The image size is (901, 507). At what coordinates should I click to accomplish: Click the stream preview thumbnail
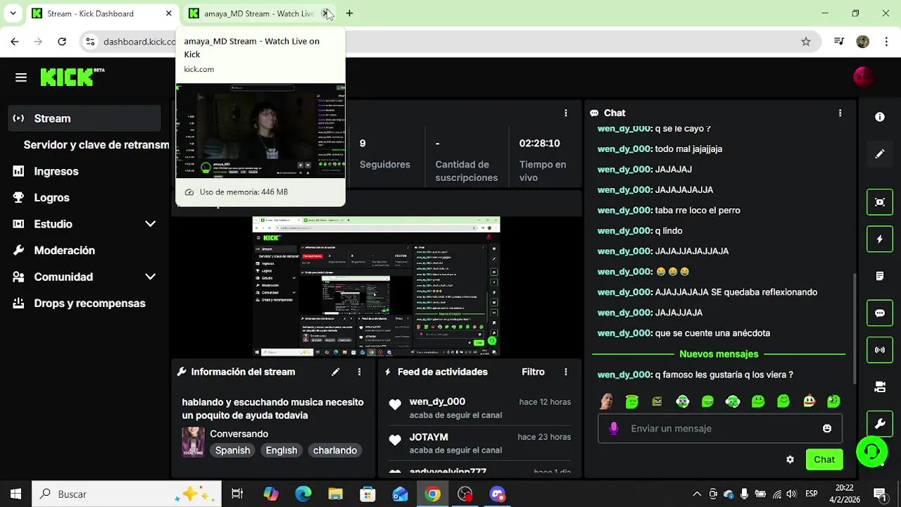tap(377, 287)
